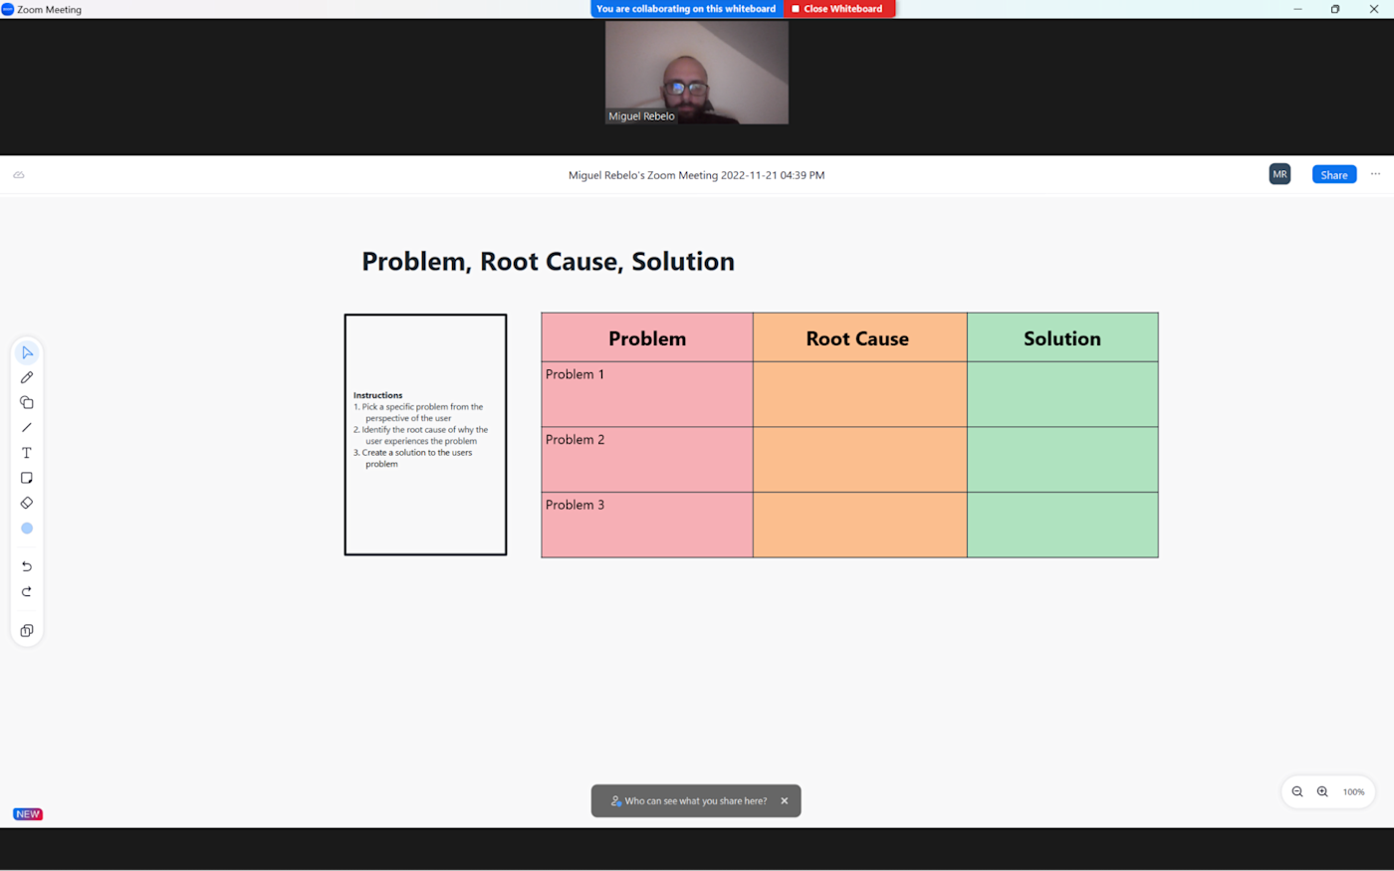The height and width of the screenshot is (871, 1394).
Task: Select the eraser tool
Action: (27, 503)
